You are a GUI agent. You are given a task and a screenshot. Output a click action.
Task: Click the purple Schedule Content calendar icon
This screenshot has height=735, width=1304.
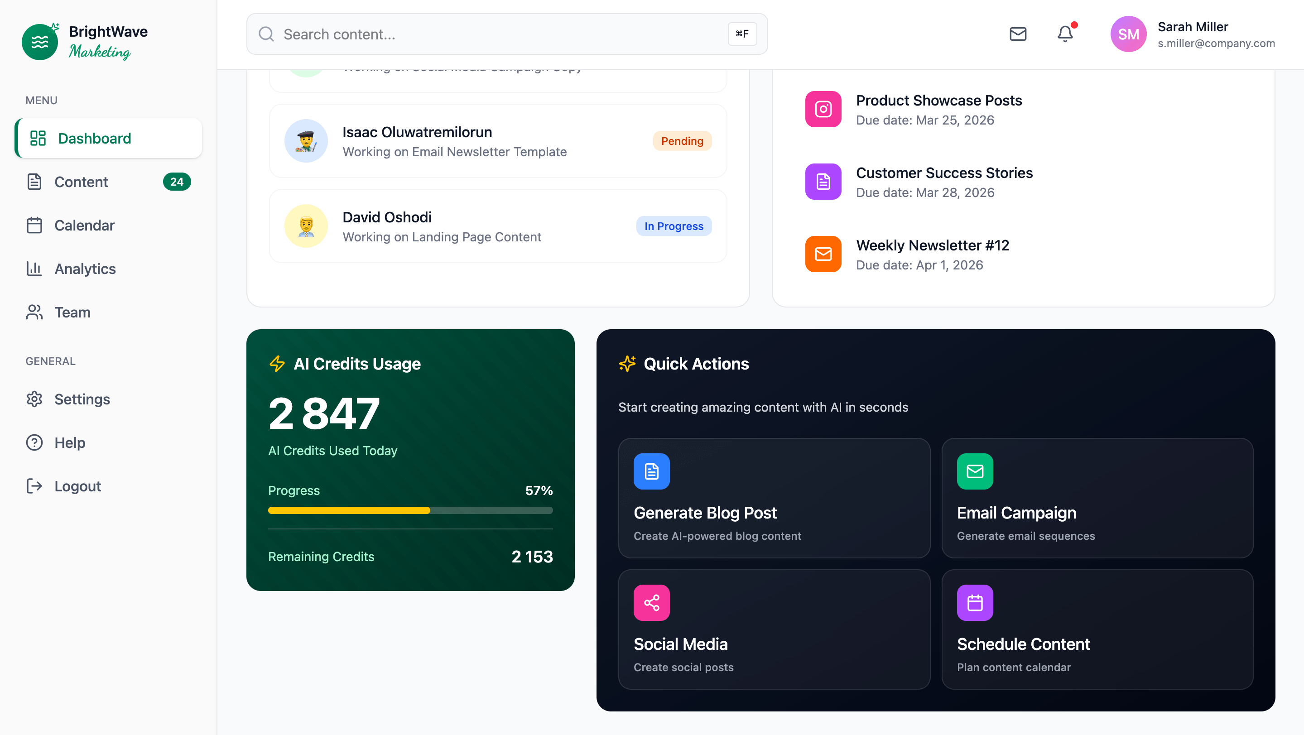click(974, 602)
